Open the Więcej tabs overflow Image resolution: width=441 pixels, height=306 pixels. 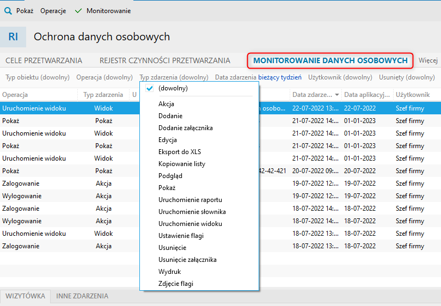point(428,60)
